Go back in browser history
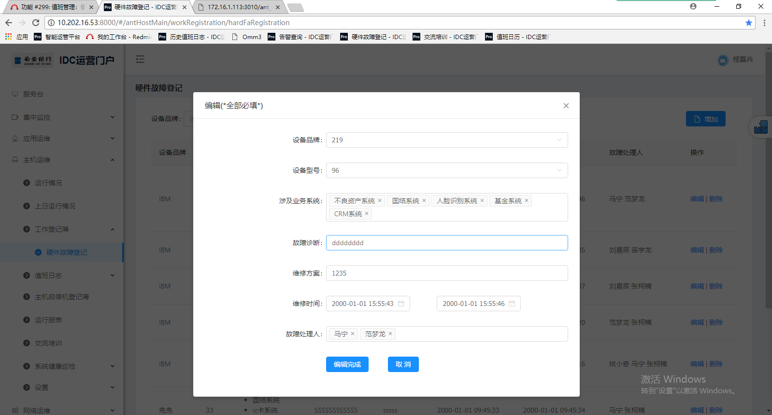The image size is (772, 415). click(x=9, y=23)
